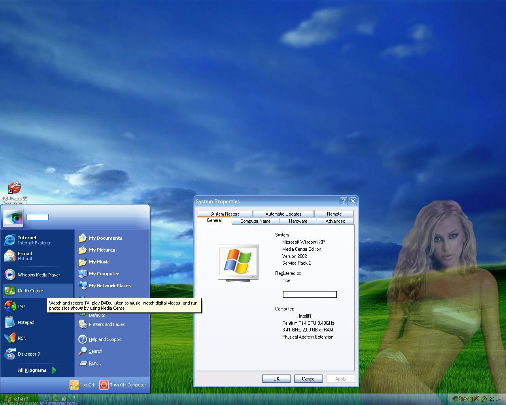Click the green icon between the quick launch e icons
506x405 pixels.
point(55,399)
